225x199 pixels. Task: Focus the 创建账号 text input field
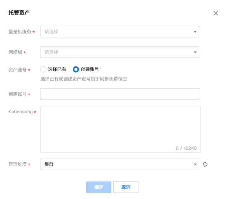pyautogui.click(x=120, y=94)
